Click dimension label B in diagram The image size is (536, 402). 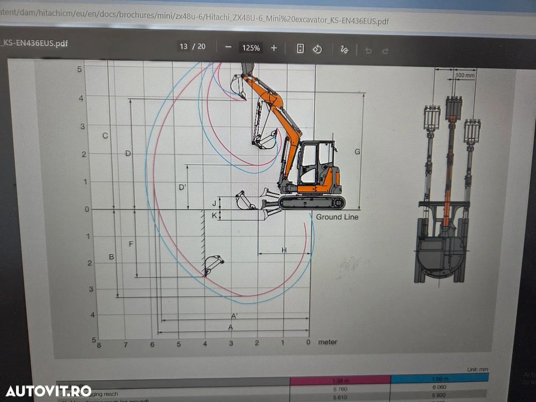click(111, 256)
